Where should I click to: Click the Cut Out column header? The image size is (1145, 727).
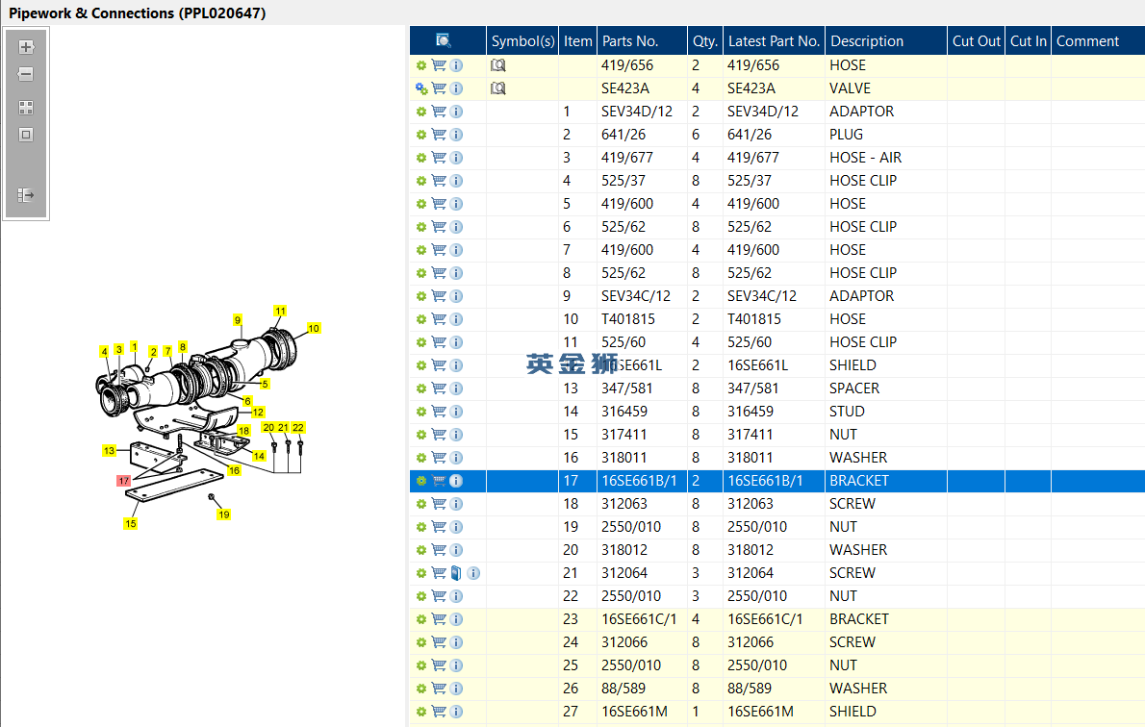tap(977, 41)
